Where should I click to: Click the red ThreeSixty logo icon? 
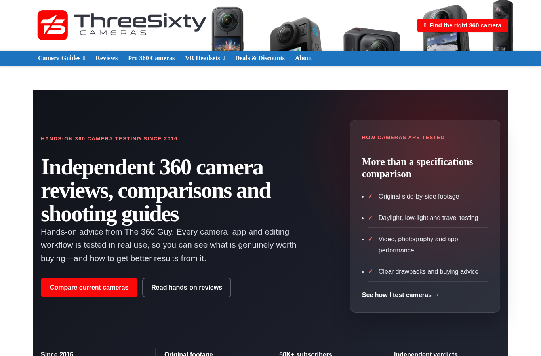coord(53,25)
